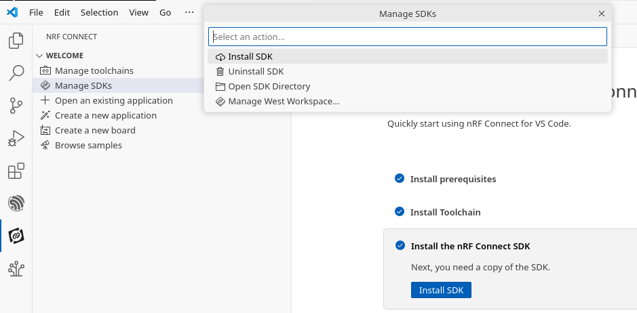Close the Manage SDKs dialog
The width and height of the screenshot is (637, 313).
pyautogui.click(x=601, y=14)
